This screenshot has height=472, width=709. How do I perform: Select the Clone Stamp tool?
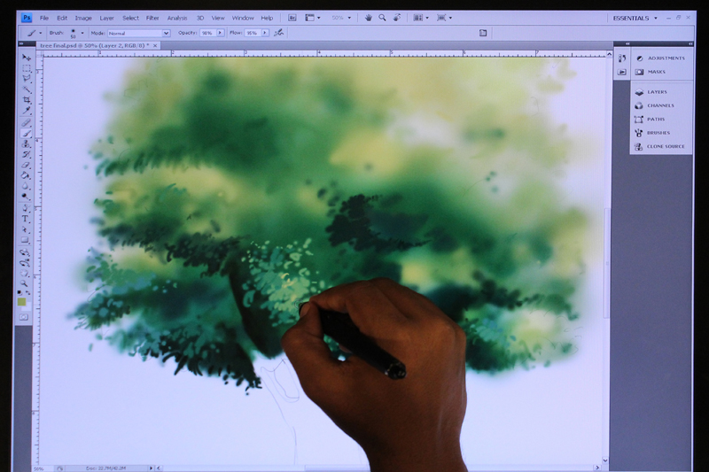[26, 144]
